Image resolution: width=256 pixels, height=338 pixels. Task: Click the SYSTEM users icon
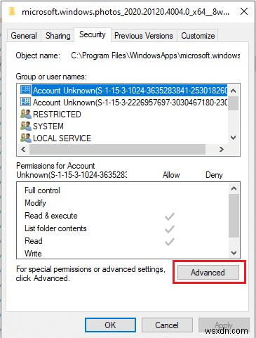[x=26, y=126]
